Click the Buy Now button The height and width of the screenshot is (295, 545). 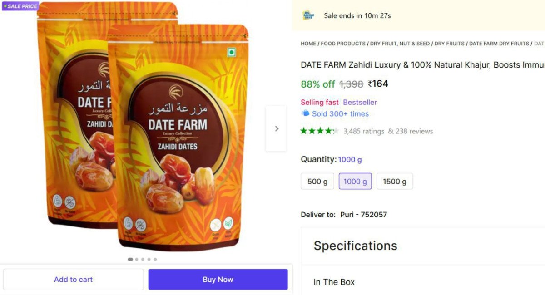coord(218,279)
